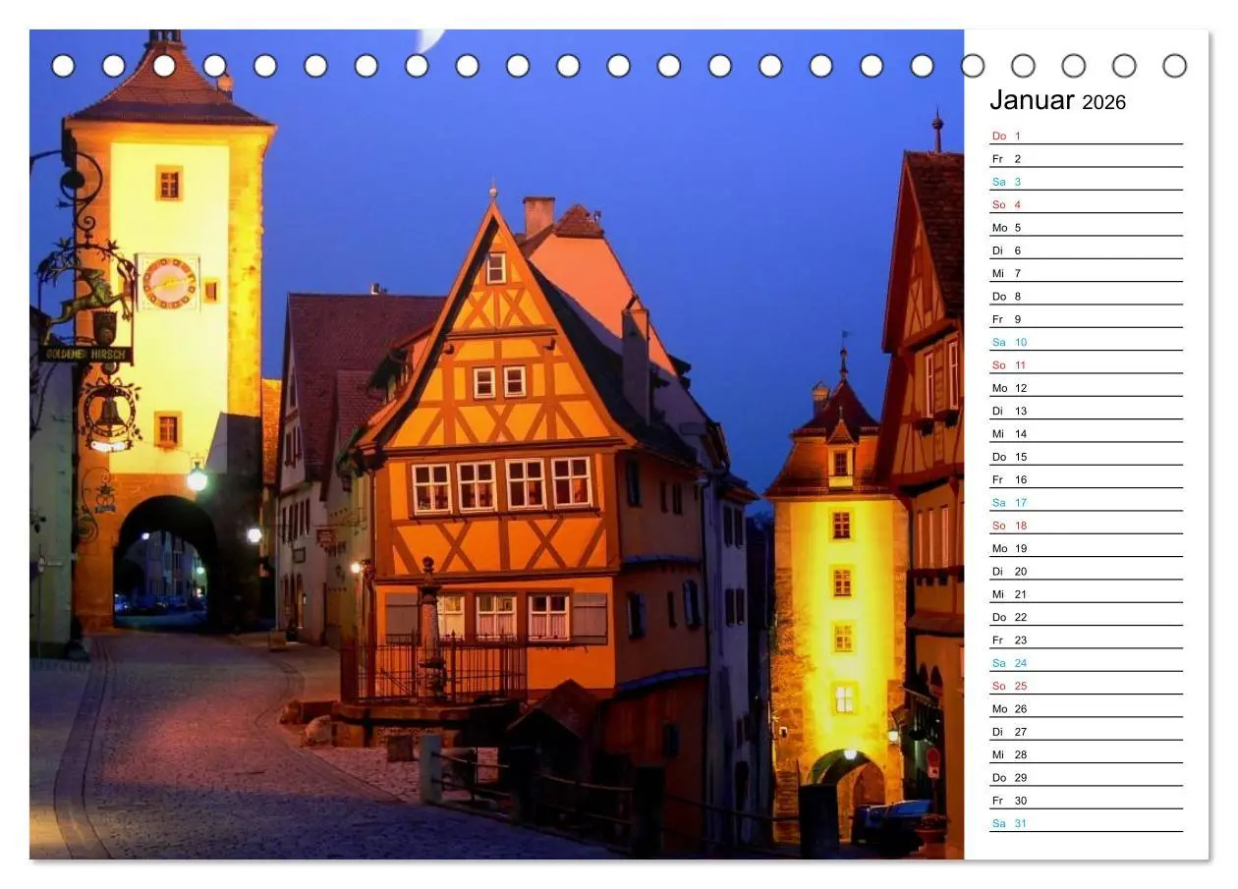Select the 'Di 20' calendar row
The image size is (1238, 889).
[x=1086, y=571]
